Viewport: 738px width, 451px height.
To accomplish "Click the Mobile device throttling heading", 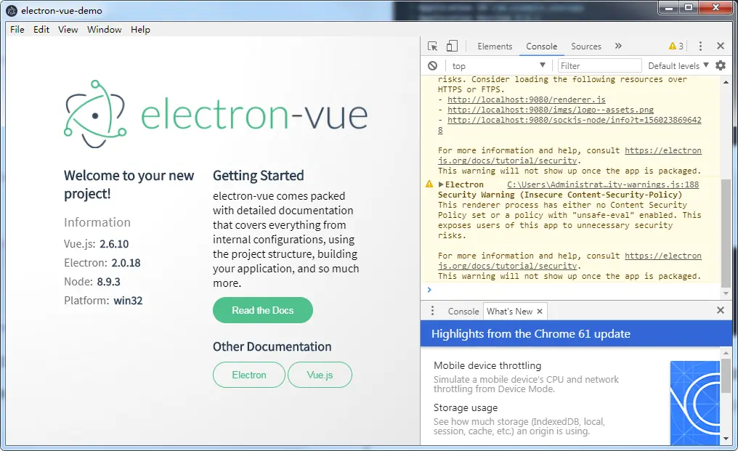I will click(487, 365).
